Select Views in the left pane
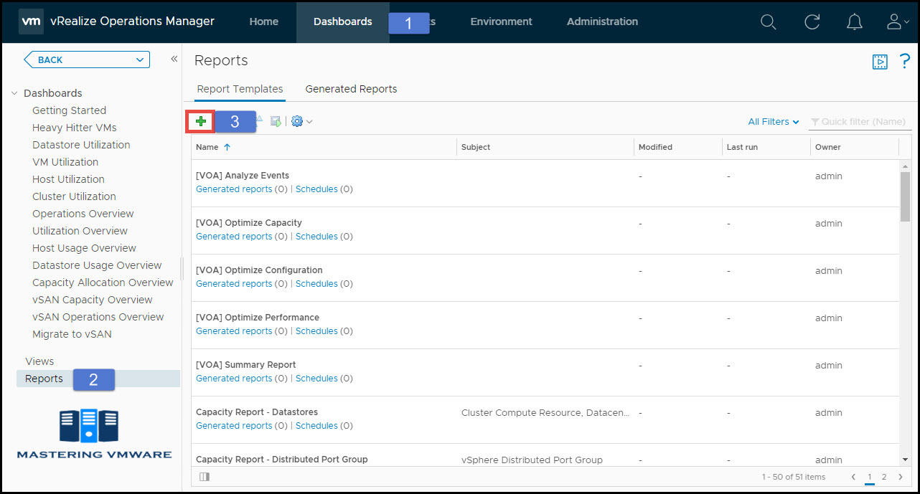This screenshot has width=920, height=494. [39, 361]
